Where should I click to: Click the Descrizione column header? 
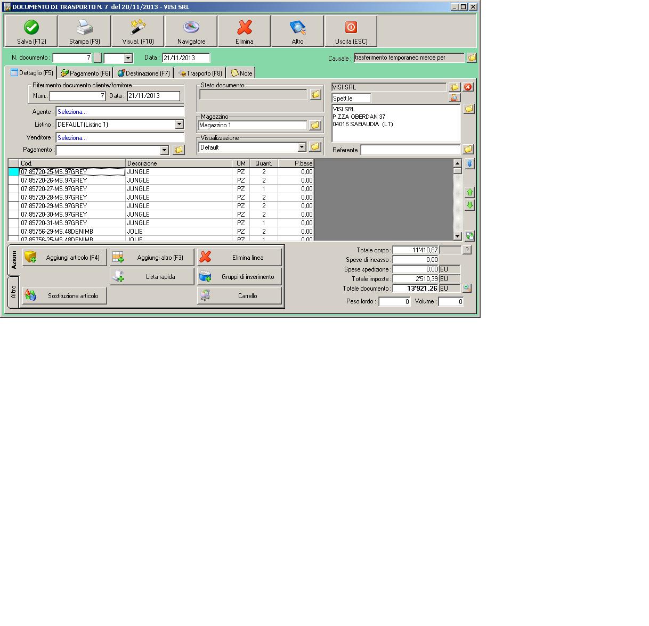[x=179, y=163]
